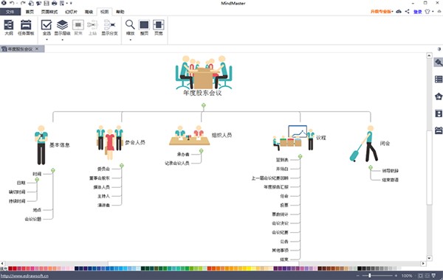443x280 pixels.
Task: Select the 记录会议人员 topic under 组织人员
Action: tap(177, 163)
